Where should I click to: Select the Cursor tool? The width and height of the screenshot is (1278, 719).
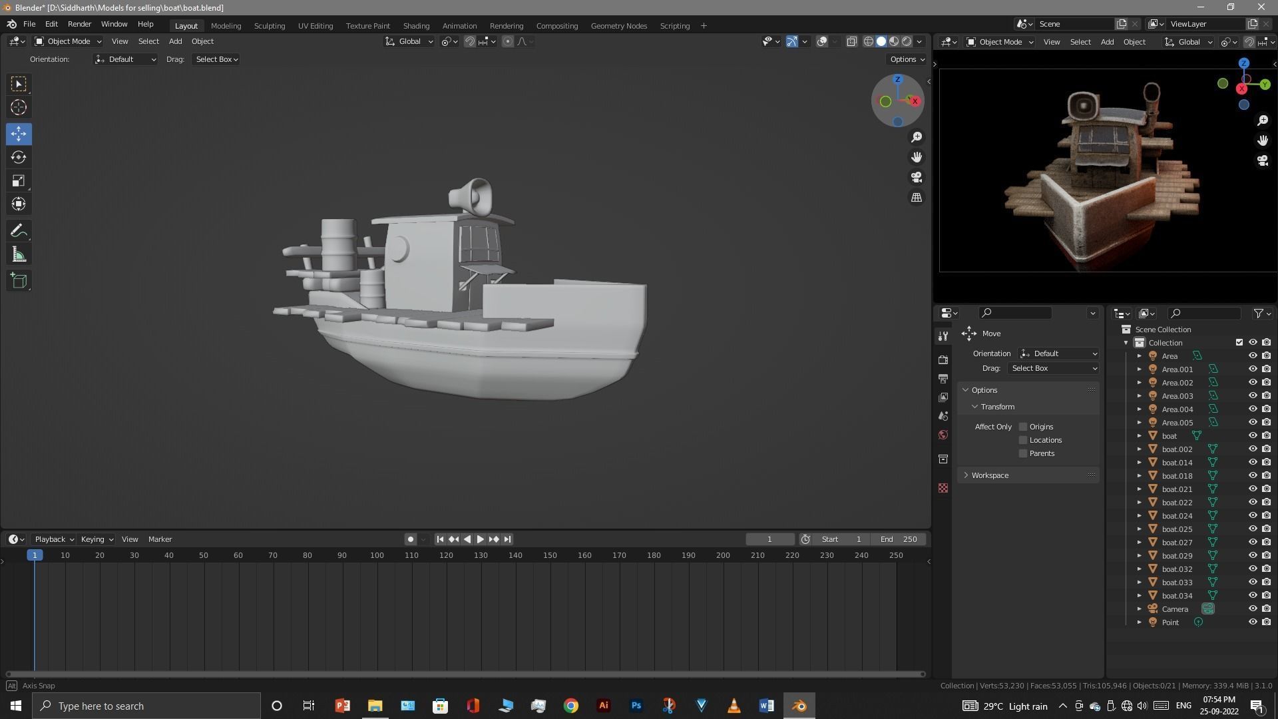coord(19,107)
